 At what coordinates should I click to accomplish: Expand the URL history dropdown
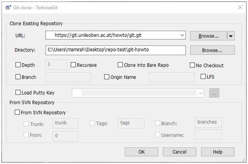182,35
